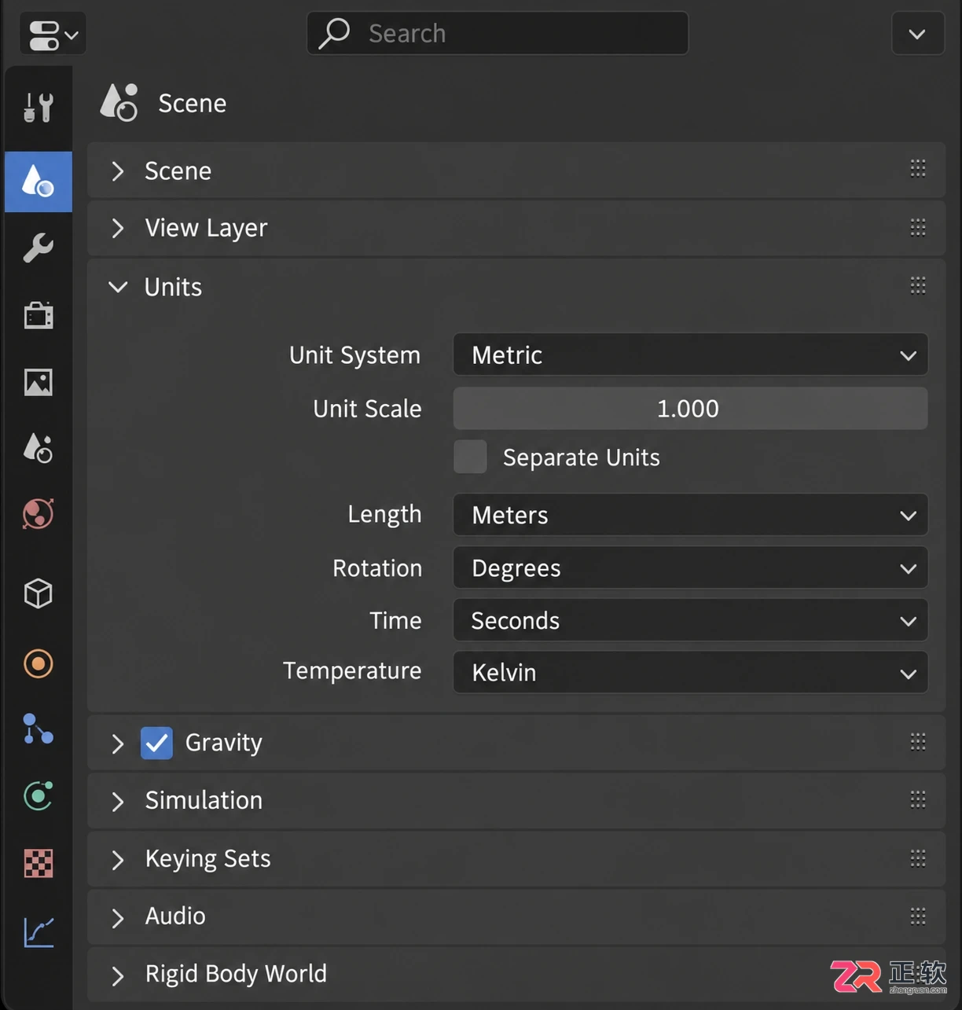This screenshot has height=1010, width=962.
Task: Open the editor type dropdown
Action: pyautogui.click(x=53, y=35)
